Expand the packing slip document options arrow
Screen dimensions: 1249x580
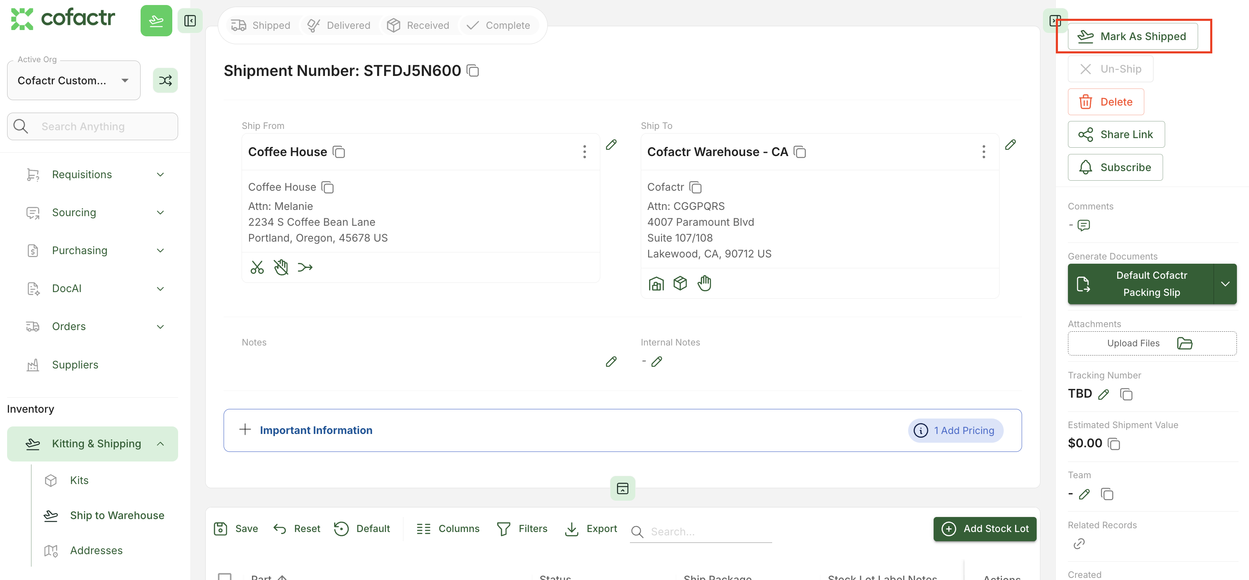pos(1225,284)
